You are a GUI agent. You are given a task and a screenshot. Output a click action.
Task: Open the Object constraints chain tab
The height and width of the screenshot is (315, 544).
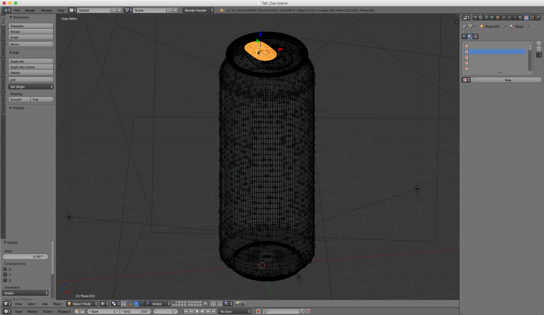tap(504, 18)
